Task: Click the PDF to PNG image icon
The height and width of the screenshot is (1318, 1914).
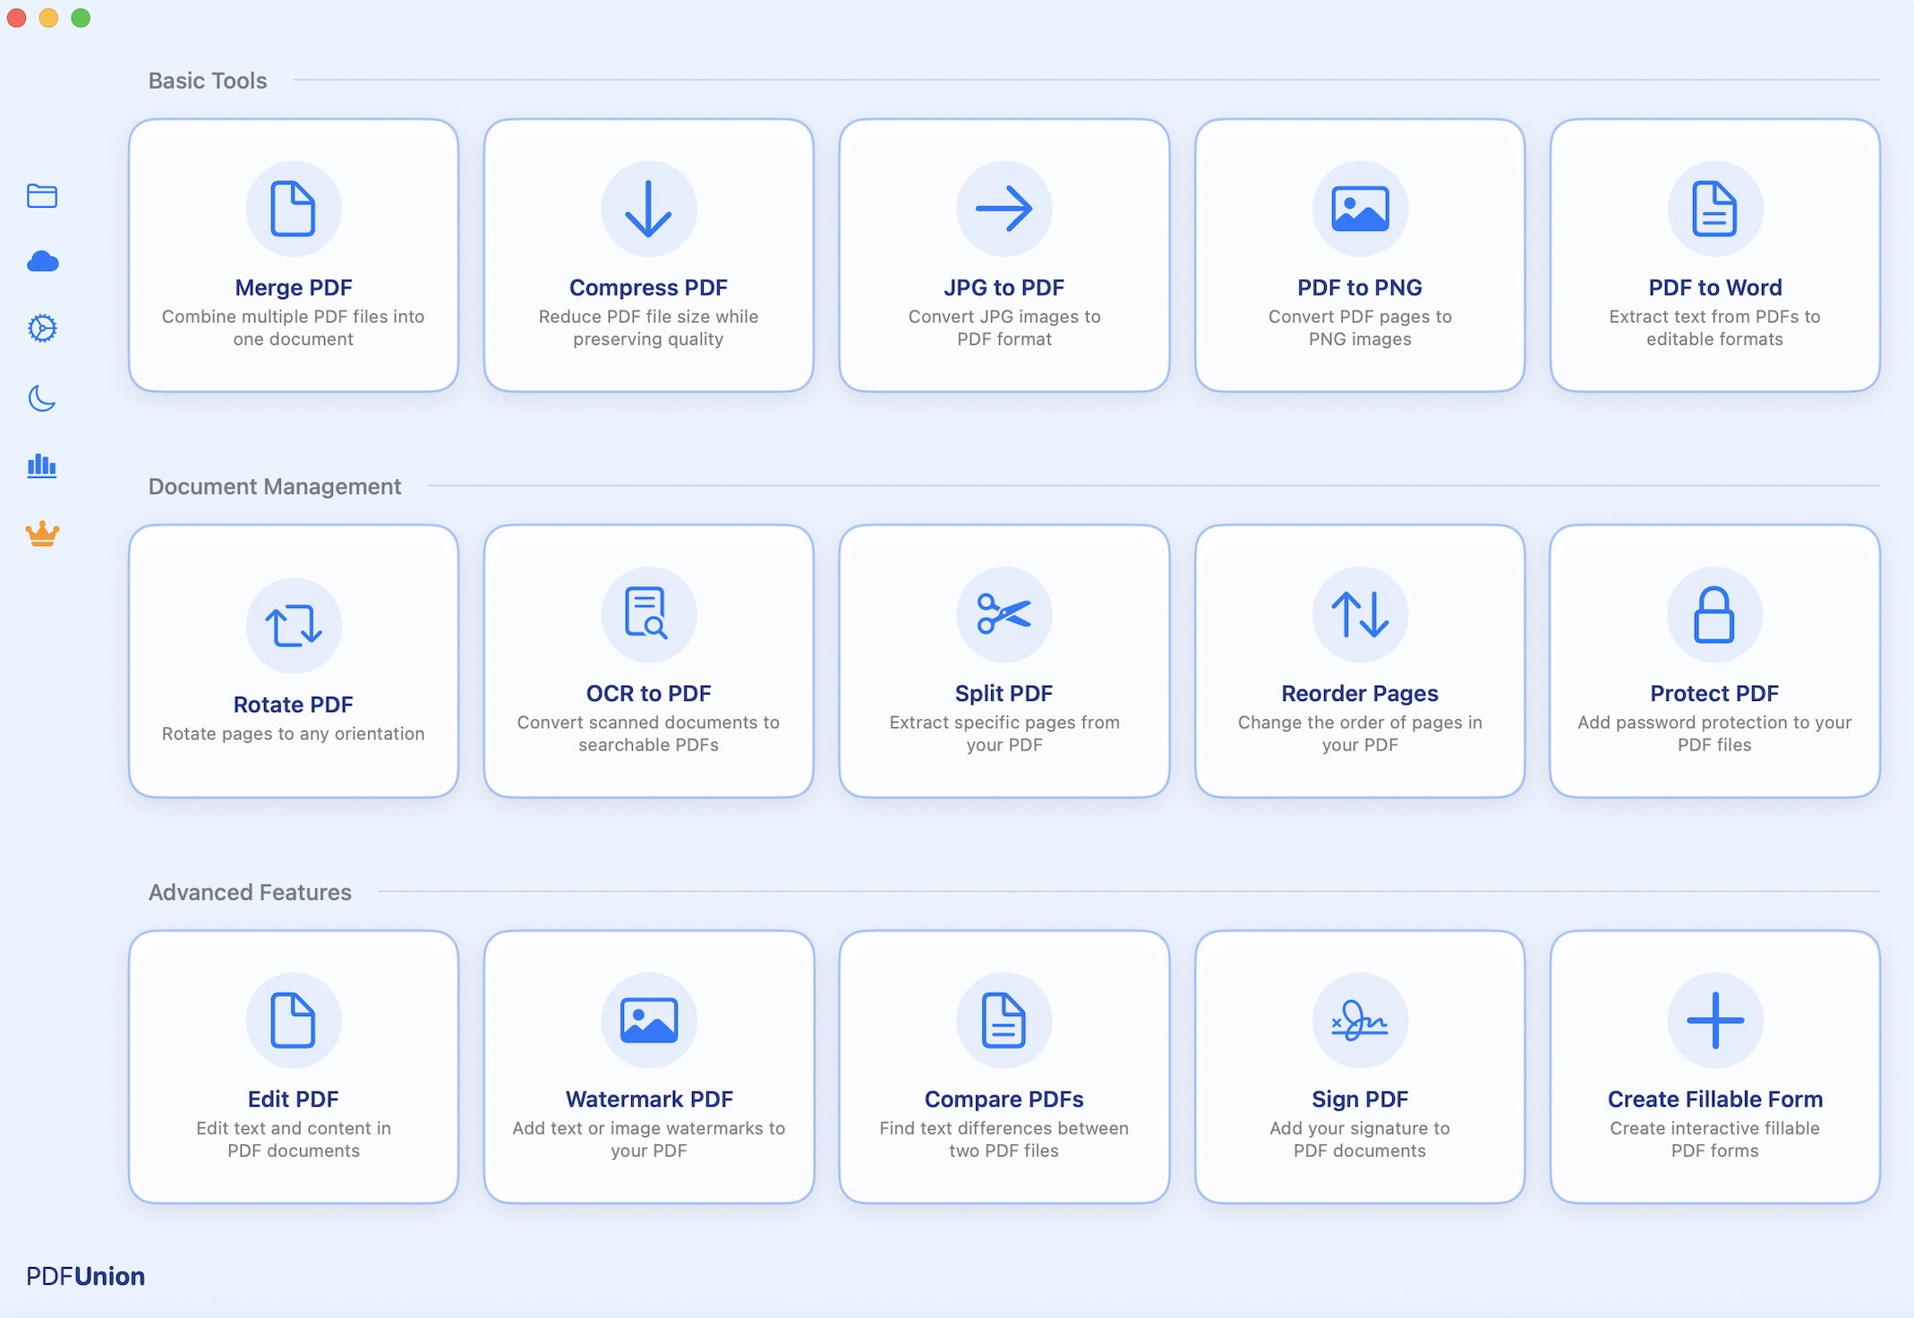Action: (1360, 209)
